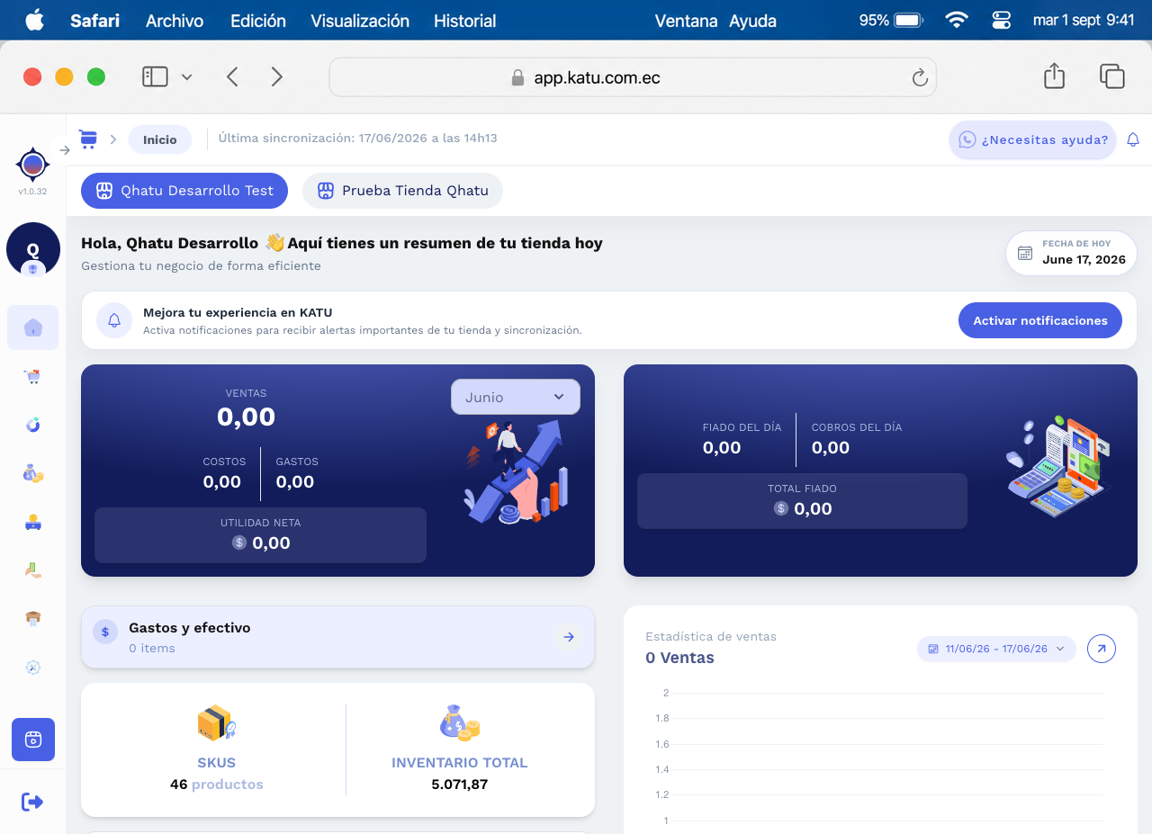Click the Gastos y efectivo arrow icon
The height and width of the screenshot is (834, 1152).
(569, 637)
